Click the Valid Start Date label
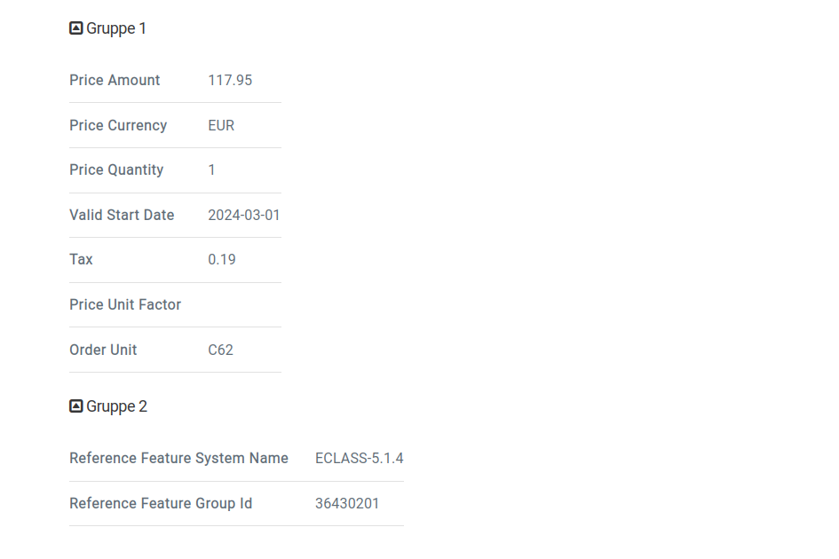This screenshot has width=839, height=559. 122,215
